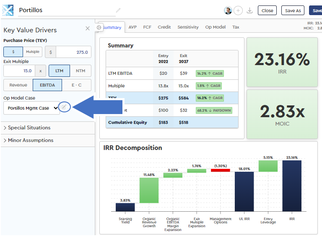Image resolution: width=322 pixels, height=244 pixels.
Task: Add collaborator with plus circle icon
Action: coord(238,10)
